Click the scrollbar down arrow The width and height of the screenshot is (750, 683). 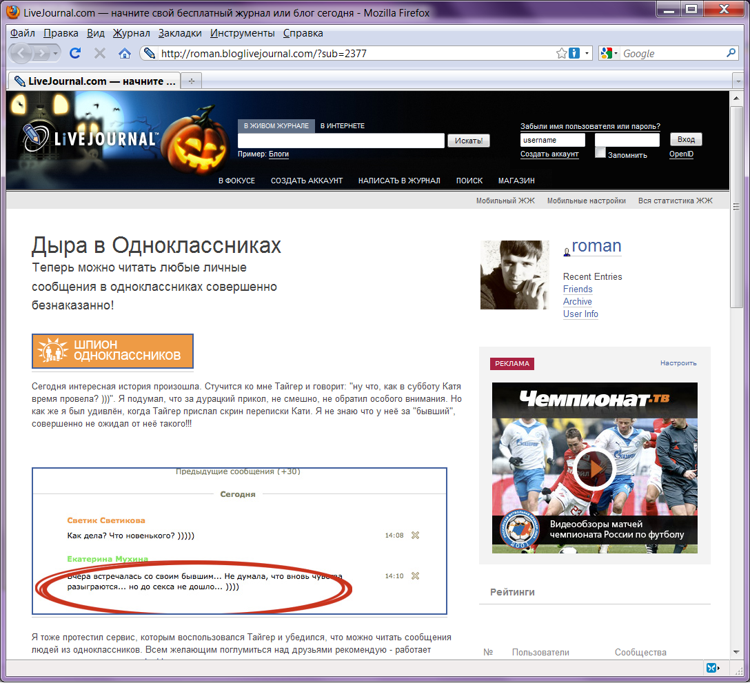point(736,652)
